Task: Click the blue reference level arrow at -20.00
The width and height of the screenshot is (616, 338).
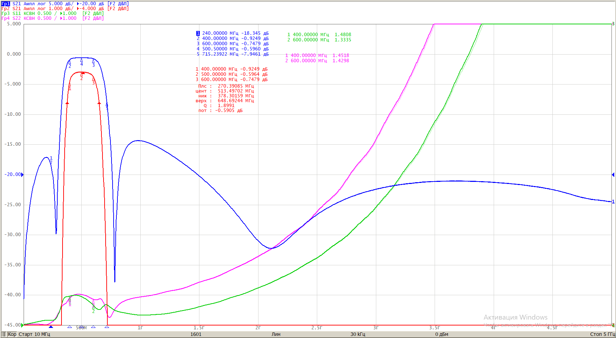Action: 23,175
